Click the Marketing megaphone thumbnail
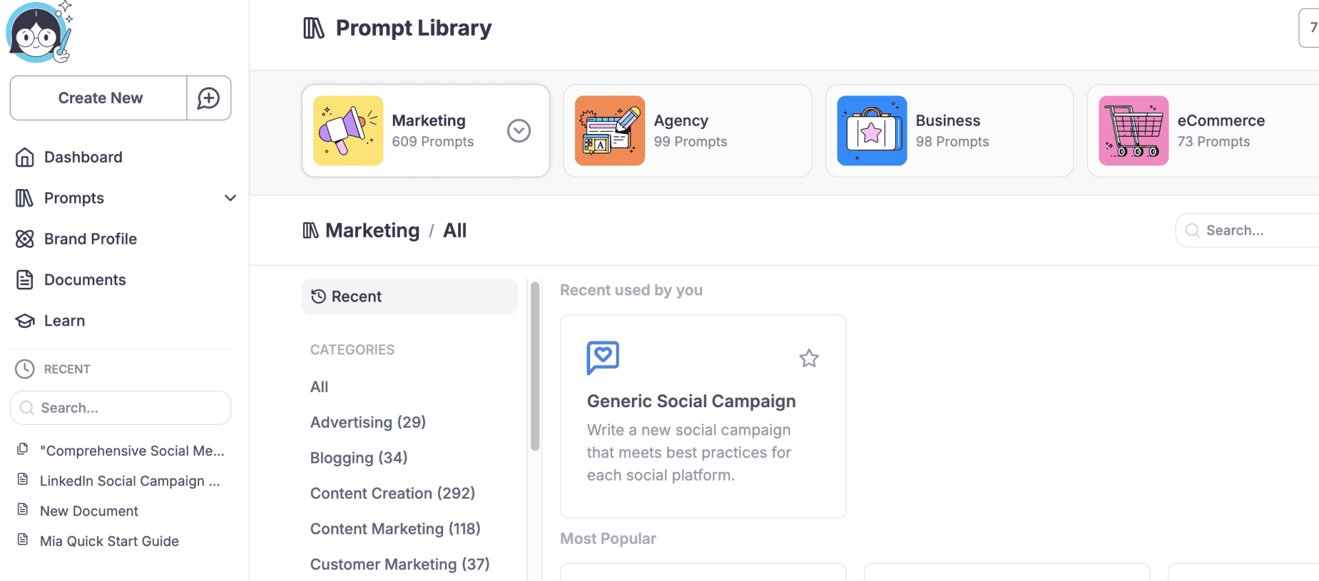 pyautogui.click(x=348, y=130)
